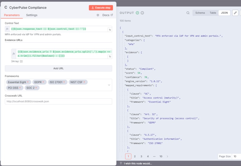Click the "ISO 27001" framework value in JSON

[x=155, y=143]
